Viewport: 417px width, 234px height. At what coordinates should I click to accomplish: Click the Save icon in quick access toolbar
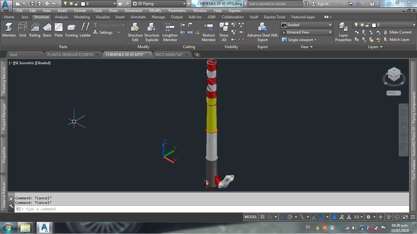pyautogui.click(x=32, y=4)
